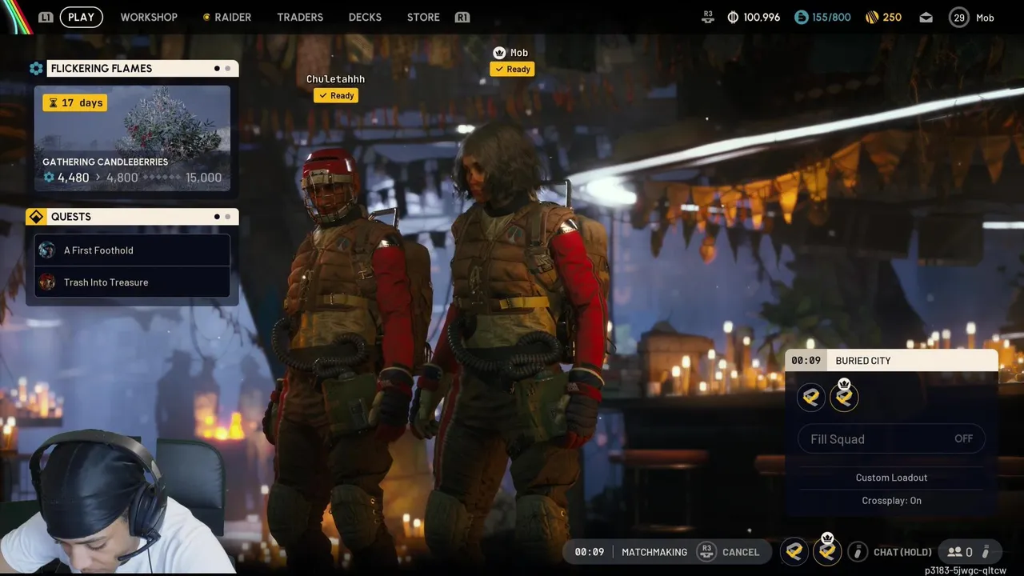Switch to the STORE tab

coord(423,17)
